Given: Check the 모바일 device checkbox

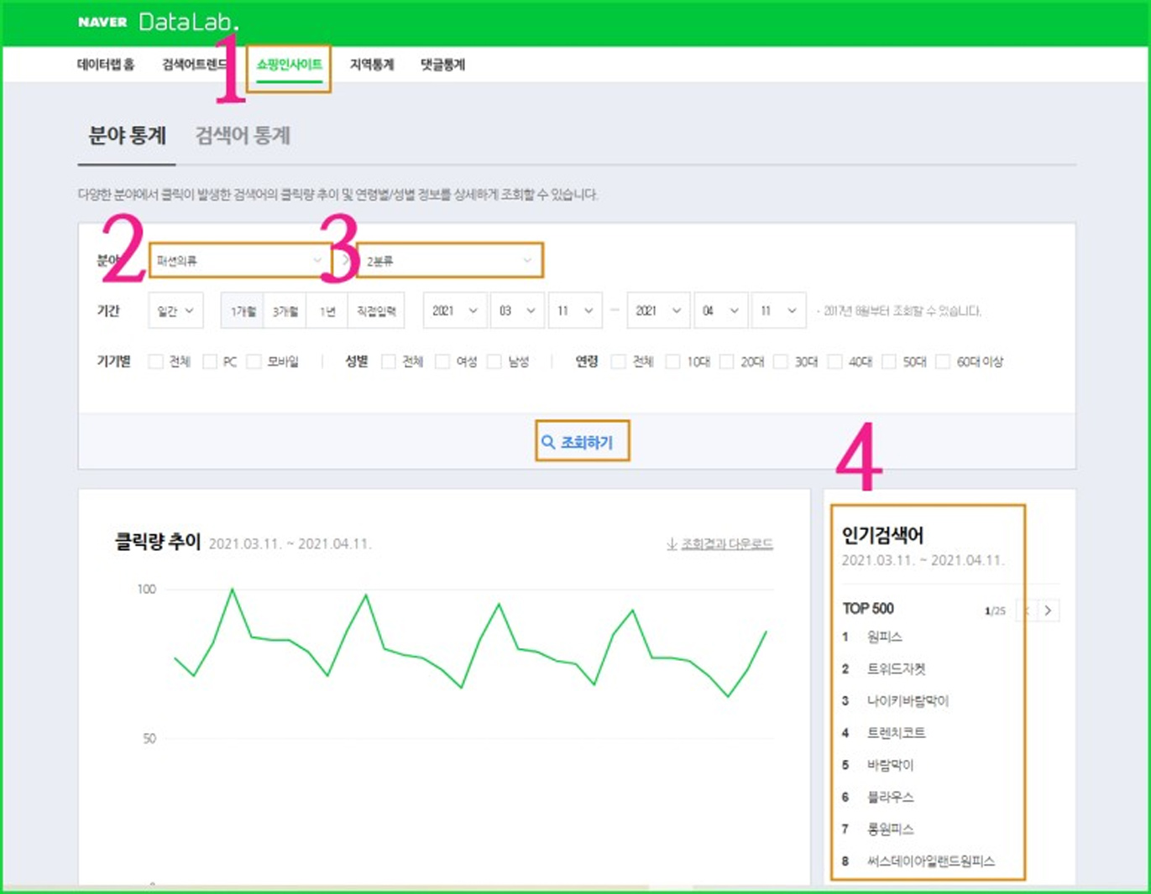Looking at the screenshot, I should (254, 361).
